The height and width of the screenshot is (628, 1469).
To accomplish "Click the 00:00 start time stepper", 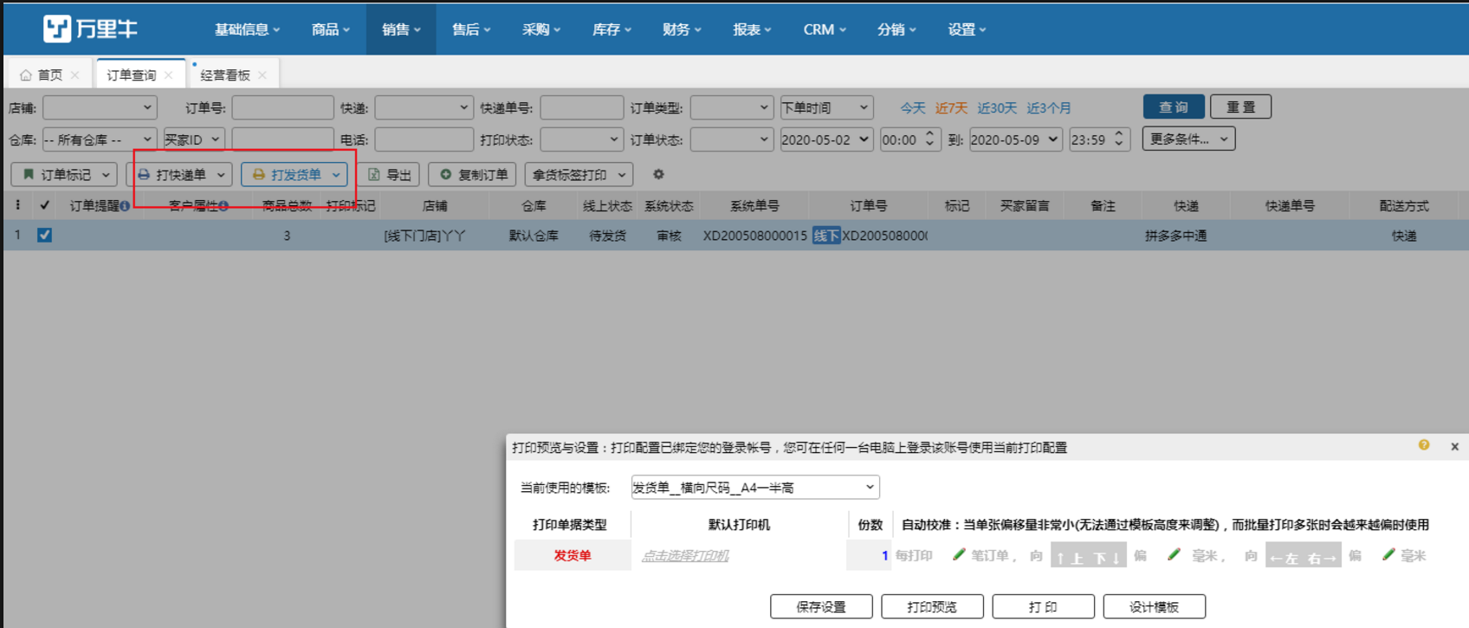I will (x=929, y=139).
